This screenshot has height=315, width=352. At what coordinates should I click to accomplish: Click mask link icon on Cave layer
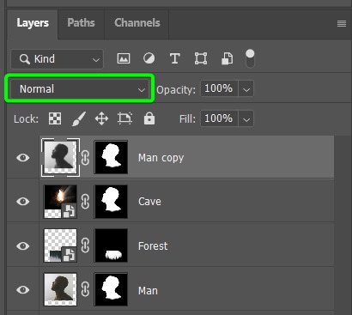[85, 202]
